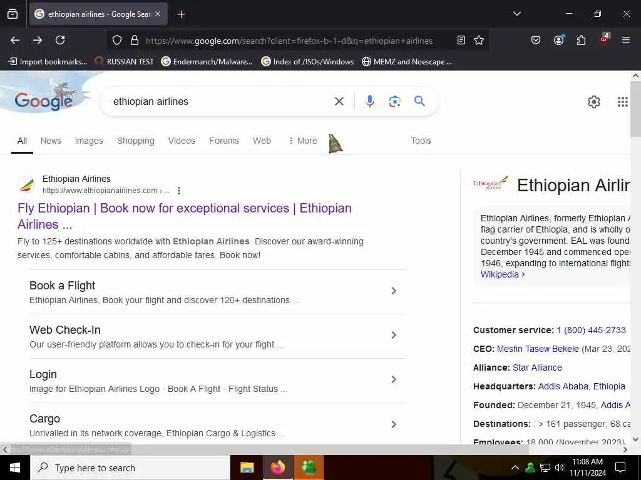Viewport: 641px width, 480px height.
Task: Open Tools search options
Action: tap(421, 141)
